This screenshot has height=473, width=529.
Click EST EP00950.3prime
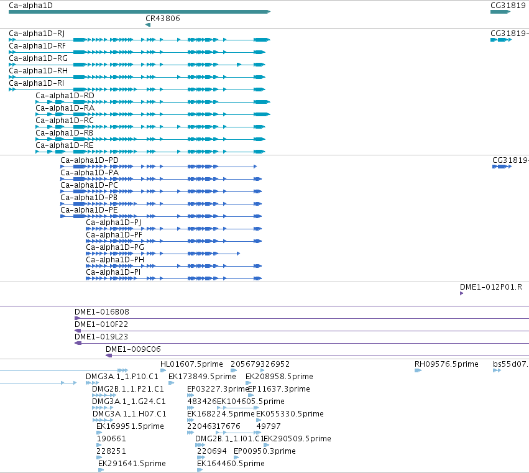(236, 458)
